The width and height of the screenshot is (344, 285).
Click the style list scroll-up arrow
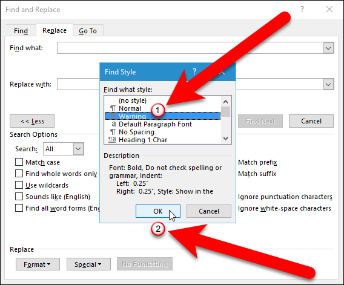pyautogui.click(x=225, y=102)
